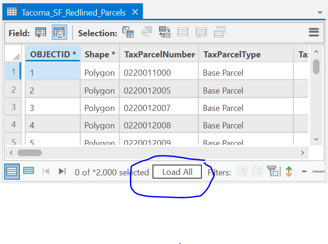The height and width of the screenshot is (244, 328).
Task: Open the table hamburger menu
Action: click(x=314, y=32)
